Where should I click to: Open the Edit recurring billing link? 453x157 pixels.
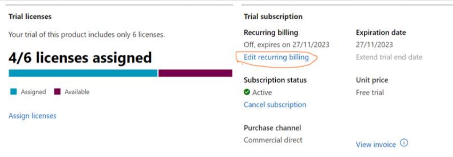tap(276, 57)
